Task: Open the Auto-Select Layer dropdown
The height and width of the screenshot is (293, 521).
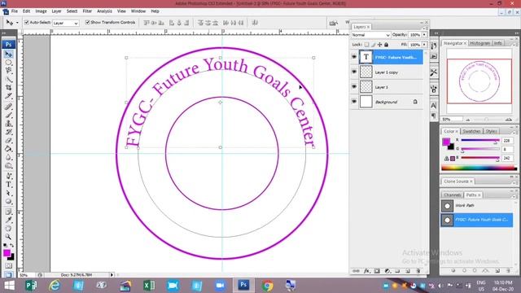Action: tap(65, 23)
